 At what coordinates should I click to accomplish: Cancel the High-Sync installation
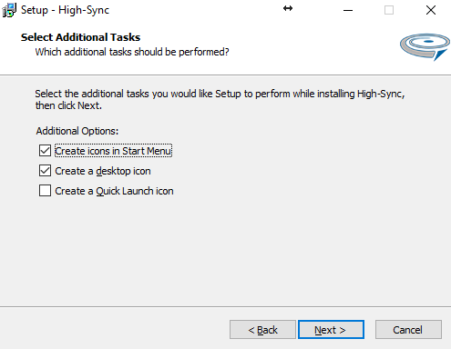[408, 330]
